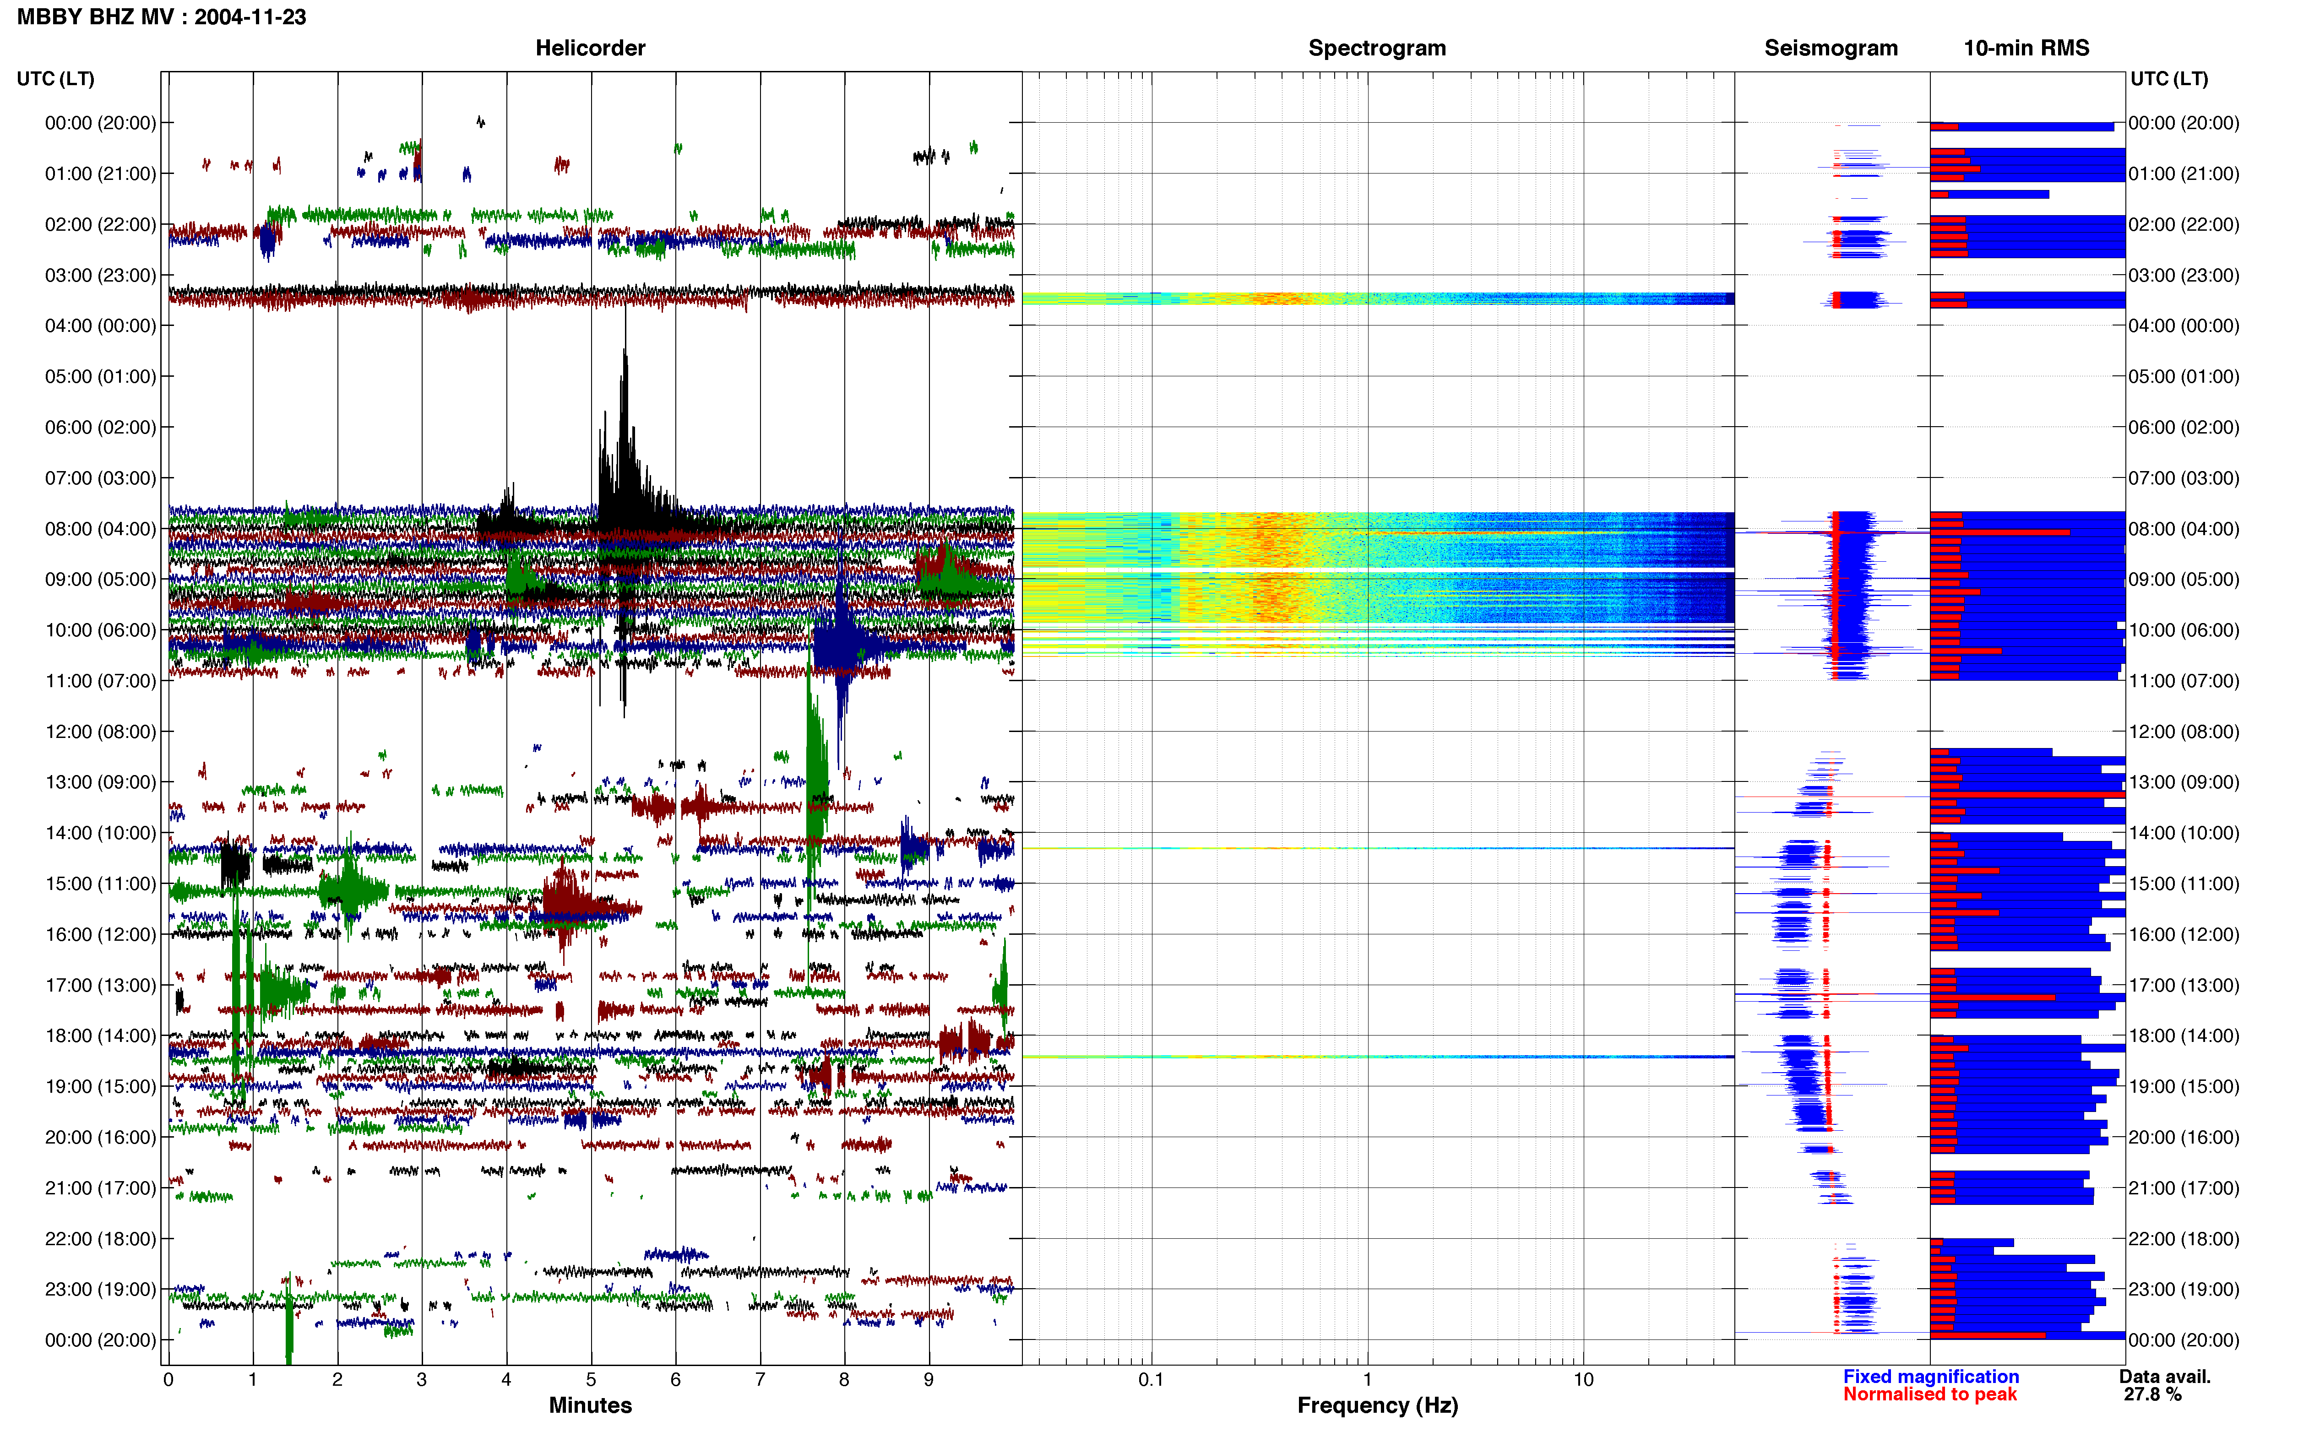Click left time label '03:00 (23:00)'
The image size is (2298, 1437).
tap(101, 276)
